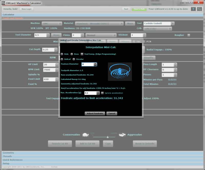Select the Circular radio button
205x170 pixels.
tap(74, 59)
